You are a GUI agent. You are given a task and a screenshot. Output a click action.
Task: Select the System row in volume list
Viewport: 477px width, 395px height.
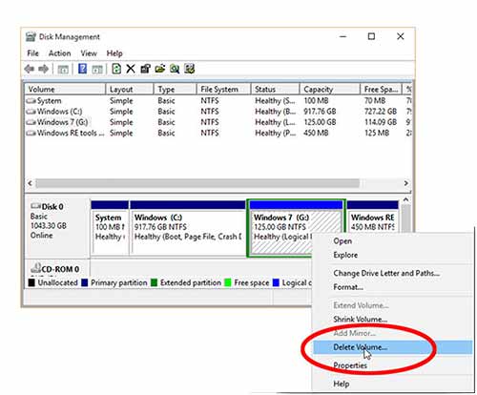(218, 101)
